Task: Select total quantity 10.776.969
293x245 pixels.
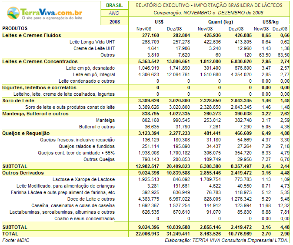Action: [240, 234]
